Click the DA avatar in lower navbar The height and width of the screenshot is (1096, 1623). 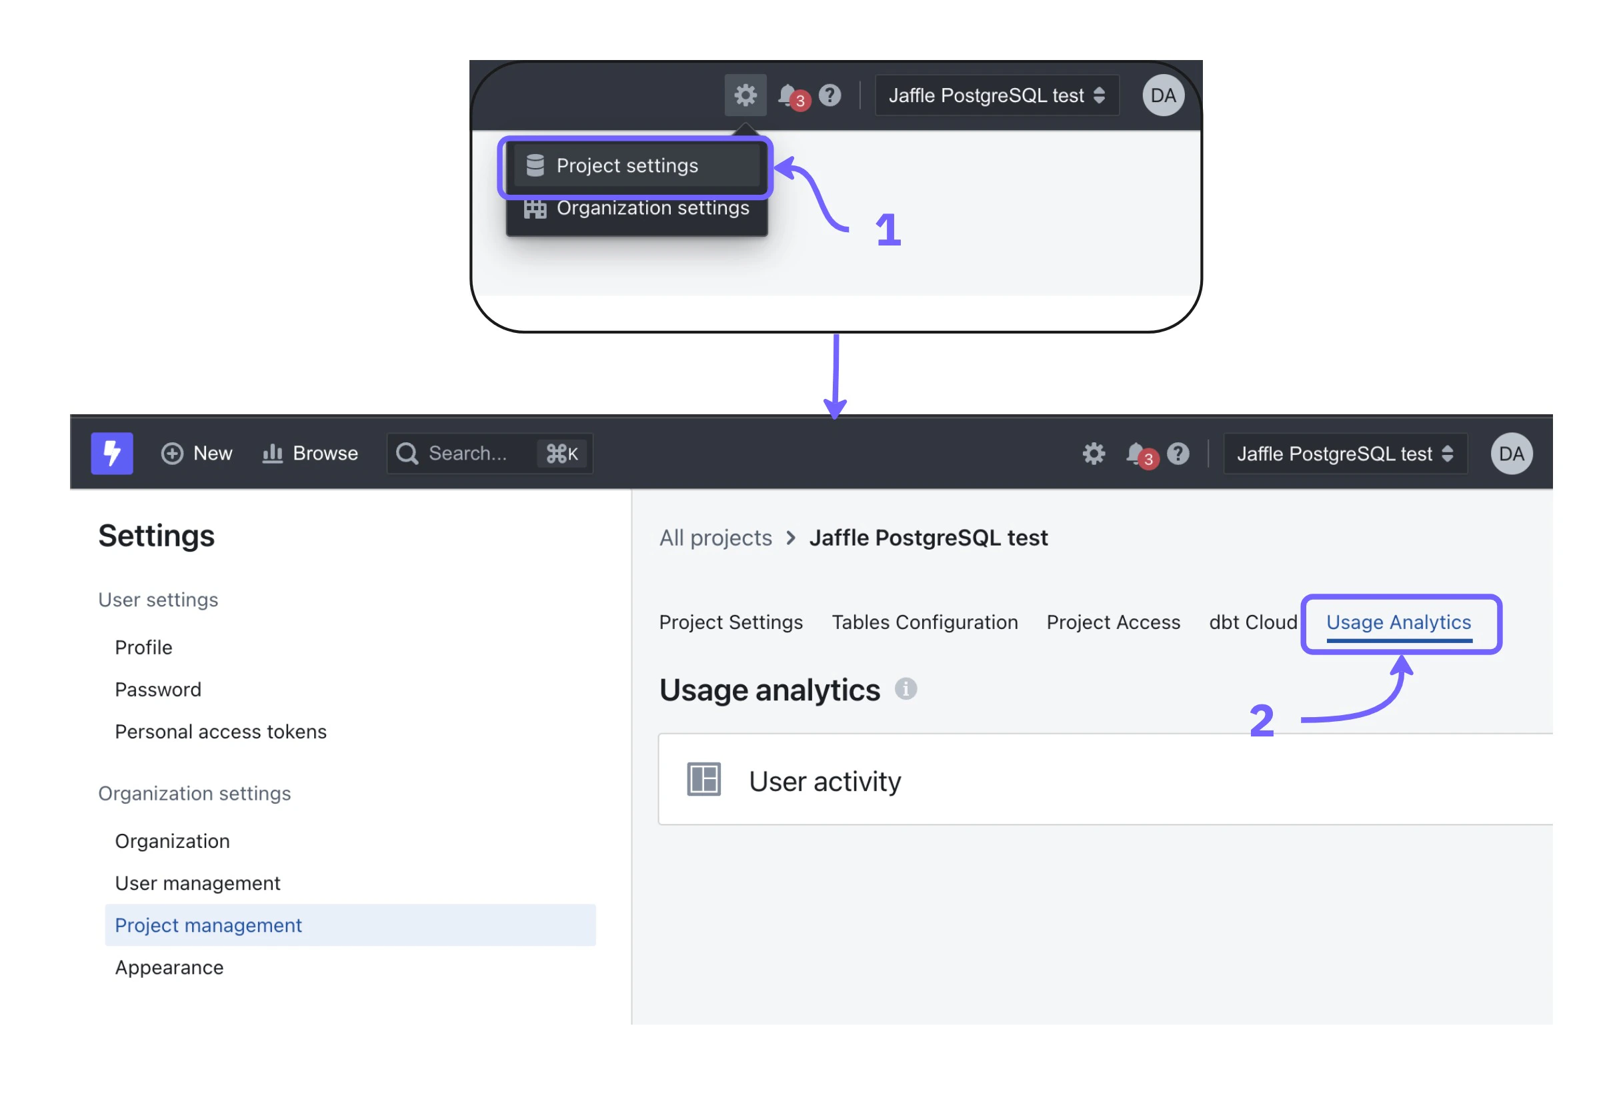click(1511, 454)
